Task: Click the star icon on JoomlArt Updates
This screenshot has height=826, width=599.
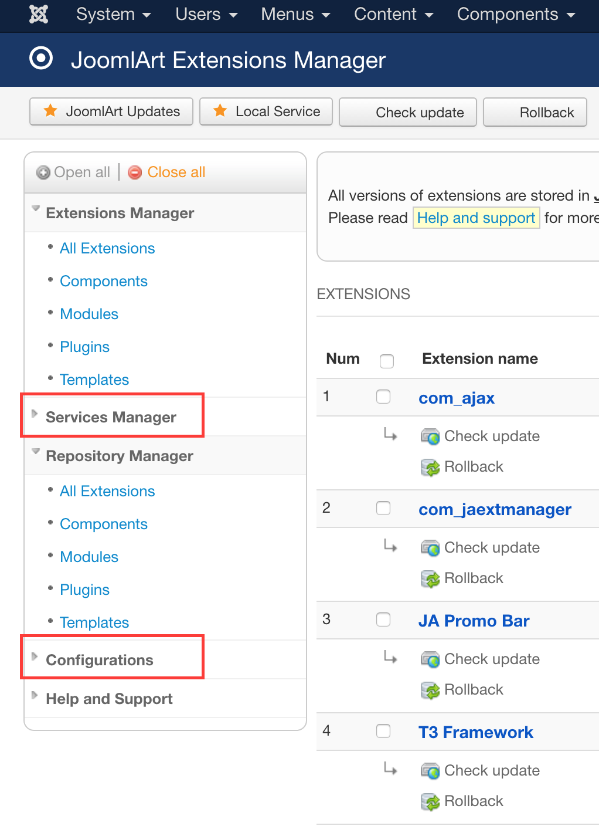Action: 51,111
